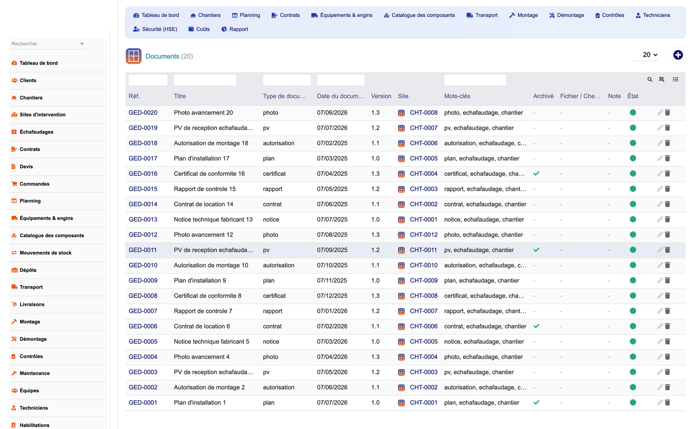
Task: Click the trash icon for GED-0010
Action: 668,265
